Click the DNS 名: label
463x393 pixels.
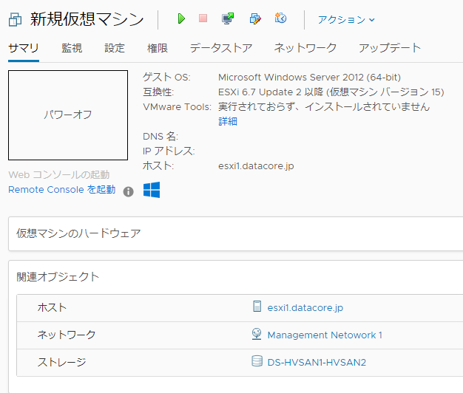[160, 136]
